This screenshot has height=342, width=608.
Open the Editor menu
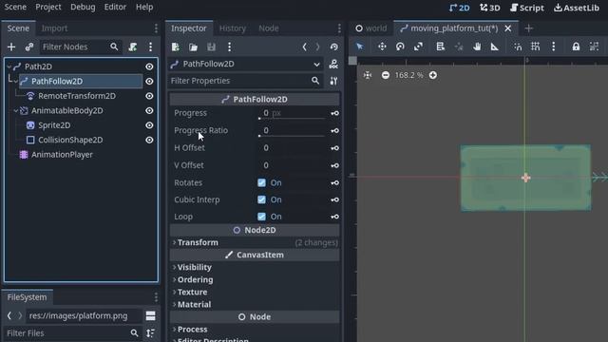115,7
